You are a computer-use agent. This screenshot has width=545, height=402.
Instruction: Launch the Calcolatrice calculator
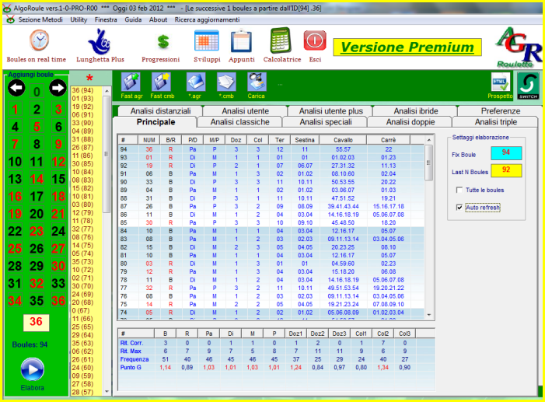[x=281, y=40]
